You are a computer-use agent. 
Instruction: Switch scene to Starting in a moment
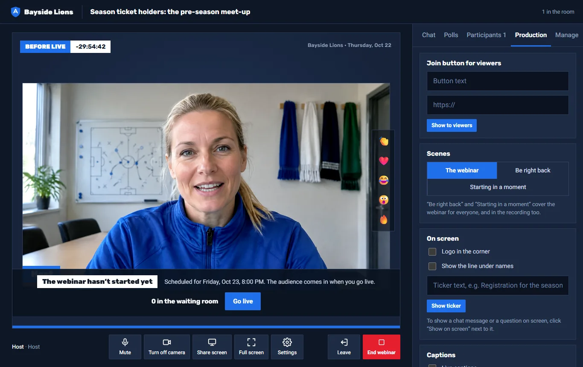pyautogui.click(x=498, y=187)
